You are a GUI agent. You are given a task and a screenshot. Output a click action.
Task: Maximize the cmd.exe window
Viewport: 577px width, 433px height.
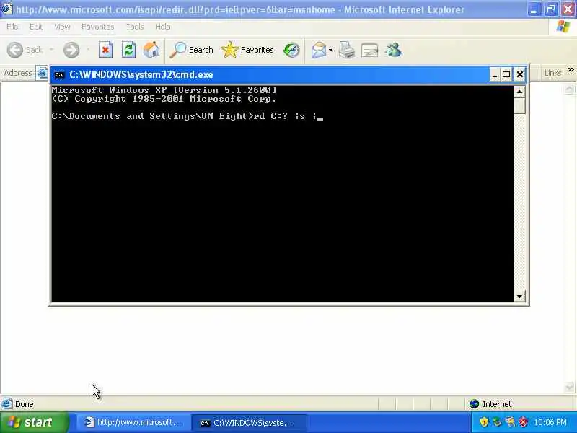pos(506,75)
